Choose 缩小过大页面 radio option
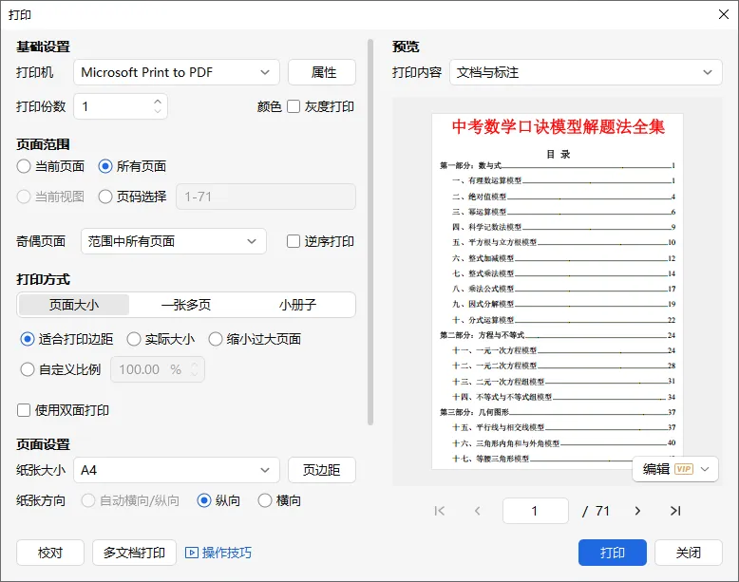 coord(216,339)
